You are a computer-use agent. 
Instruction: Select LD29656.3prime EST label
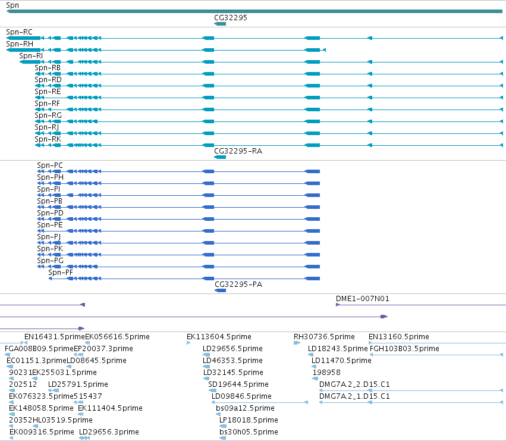click(x=109, y=432)
